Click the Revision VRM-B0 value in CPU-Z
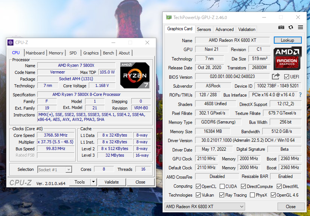This screenshot has height=216, width=310. click(x=141, y=108)
